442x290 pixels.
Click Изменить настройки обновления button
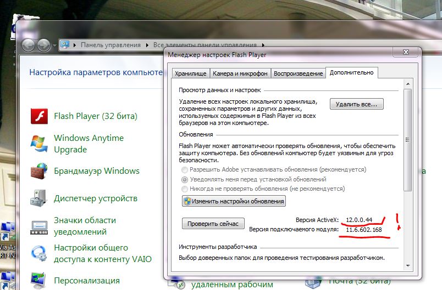[234, 201]
